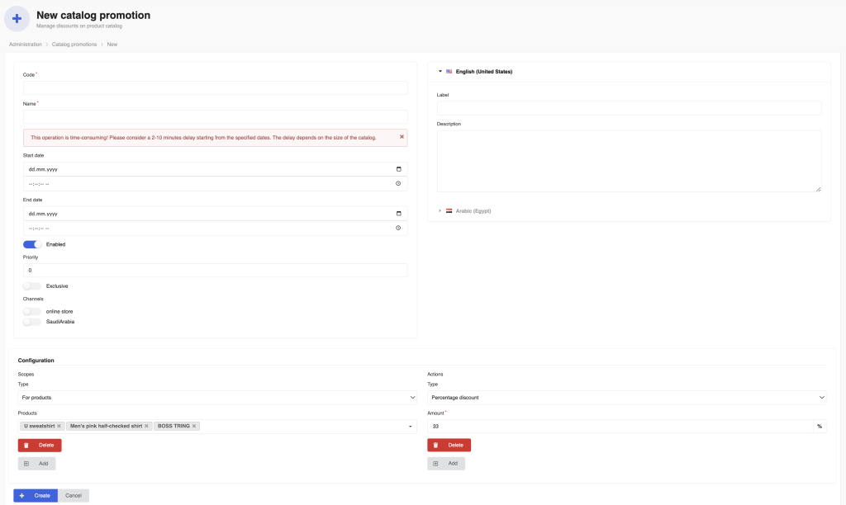Focus the Code input field
The image size is (846, 505).
(216, 87)
